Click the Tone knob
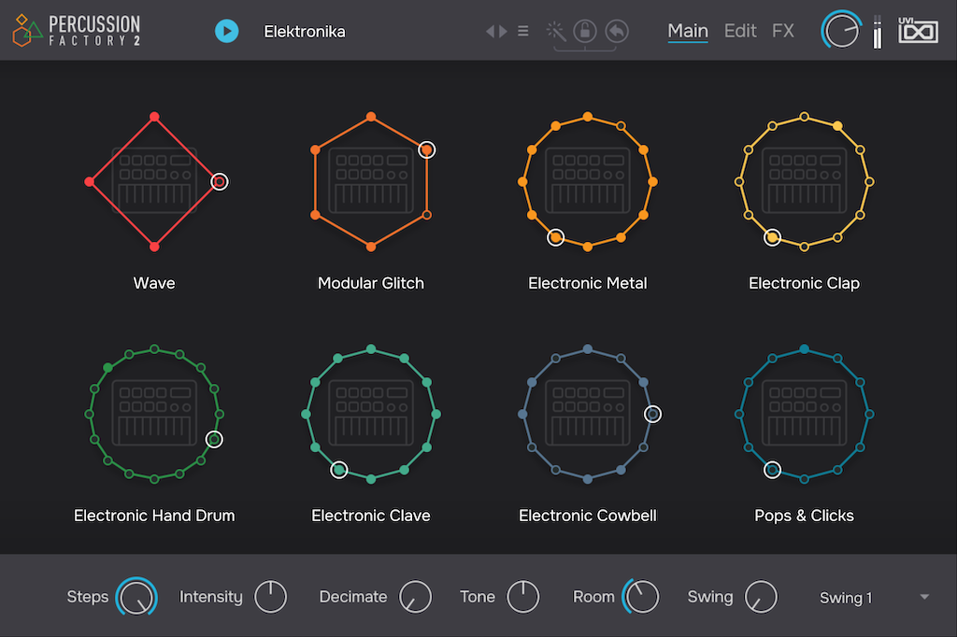 pyautogui.click(x=523, y=597)
